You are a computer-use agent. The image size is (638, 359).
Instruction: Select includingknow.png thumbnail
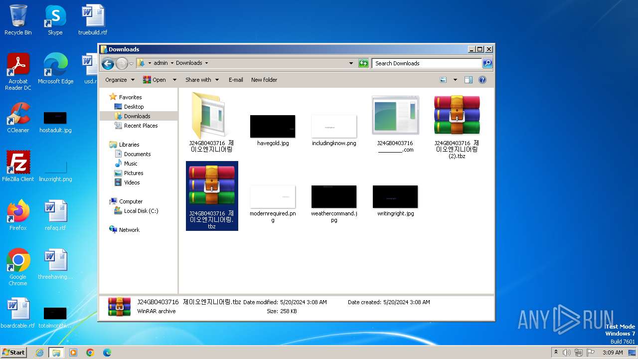334,130
